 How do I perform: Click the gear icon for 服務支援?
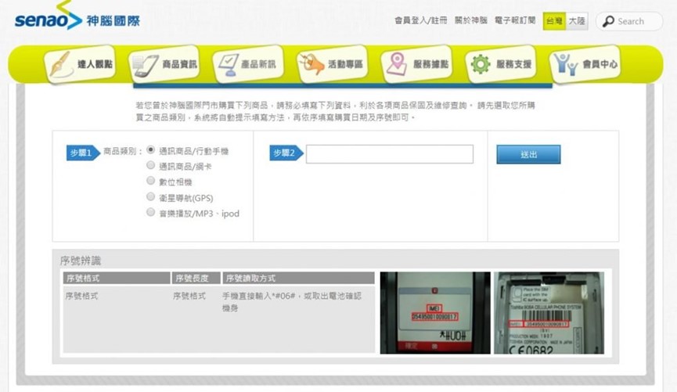[480, 64]
